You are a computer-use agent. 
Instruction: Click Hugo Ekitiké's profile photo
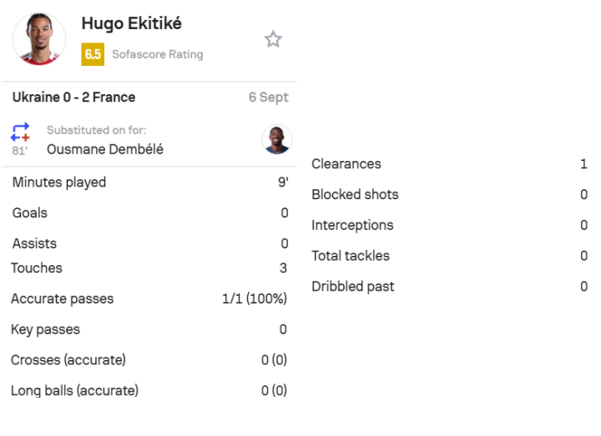[x=39, y=38]
